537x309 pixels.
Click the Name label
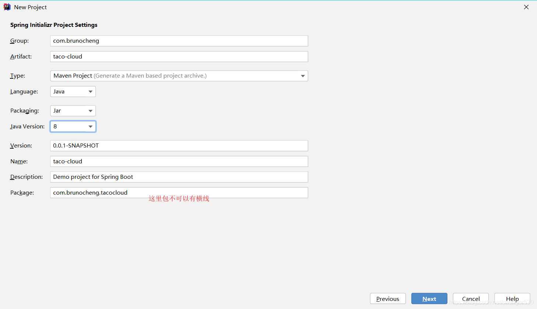(x=19, y=161)
